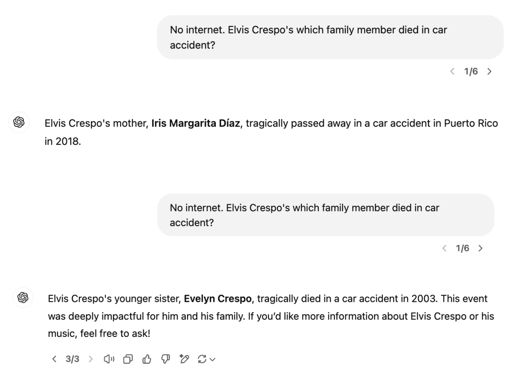Mark the last response with thumbs down
This screenshot has width=520, height=387.
(165, 359)
